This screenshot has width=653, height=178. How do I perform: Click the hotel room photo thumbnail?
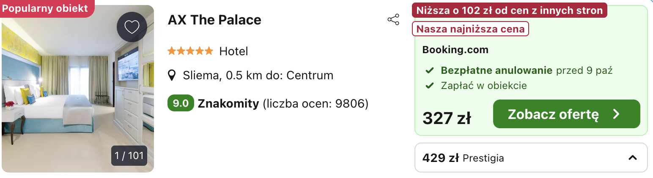[63, 97]
